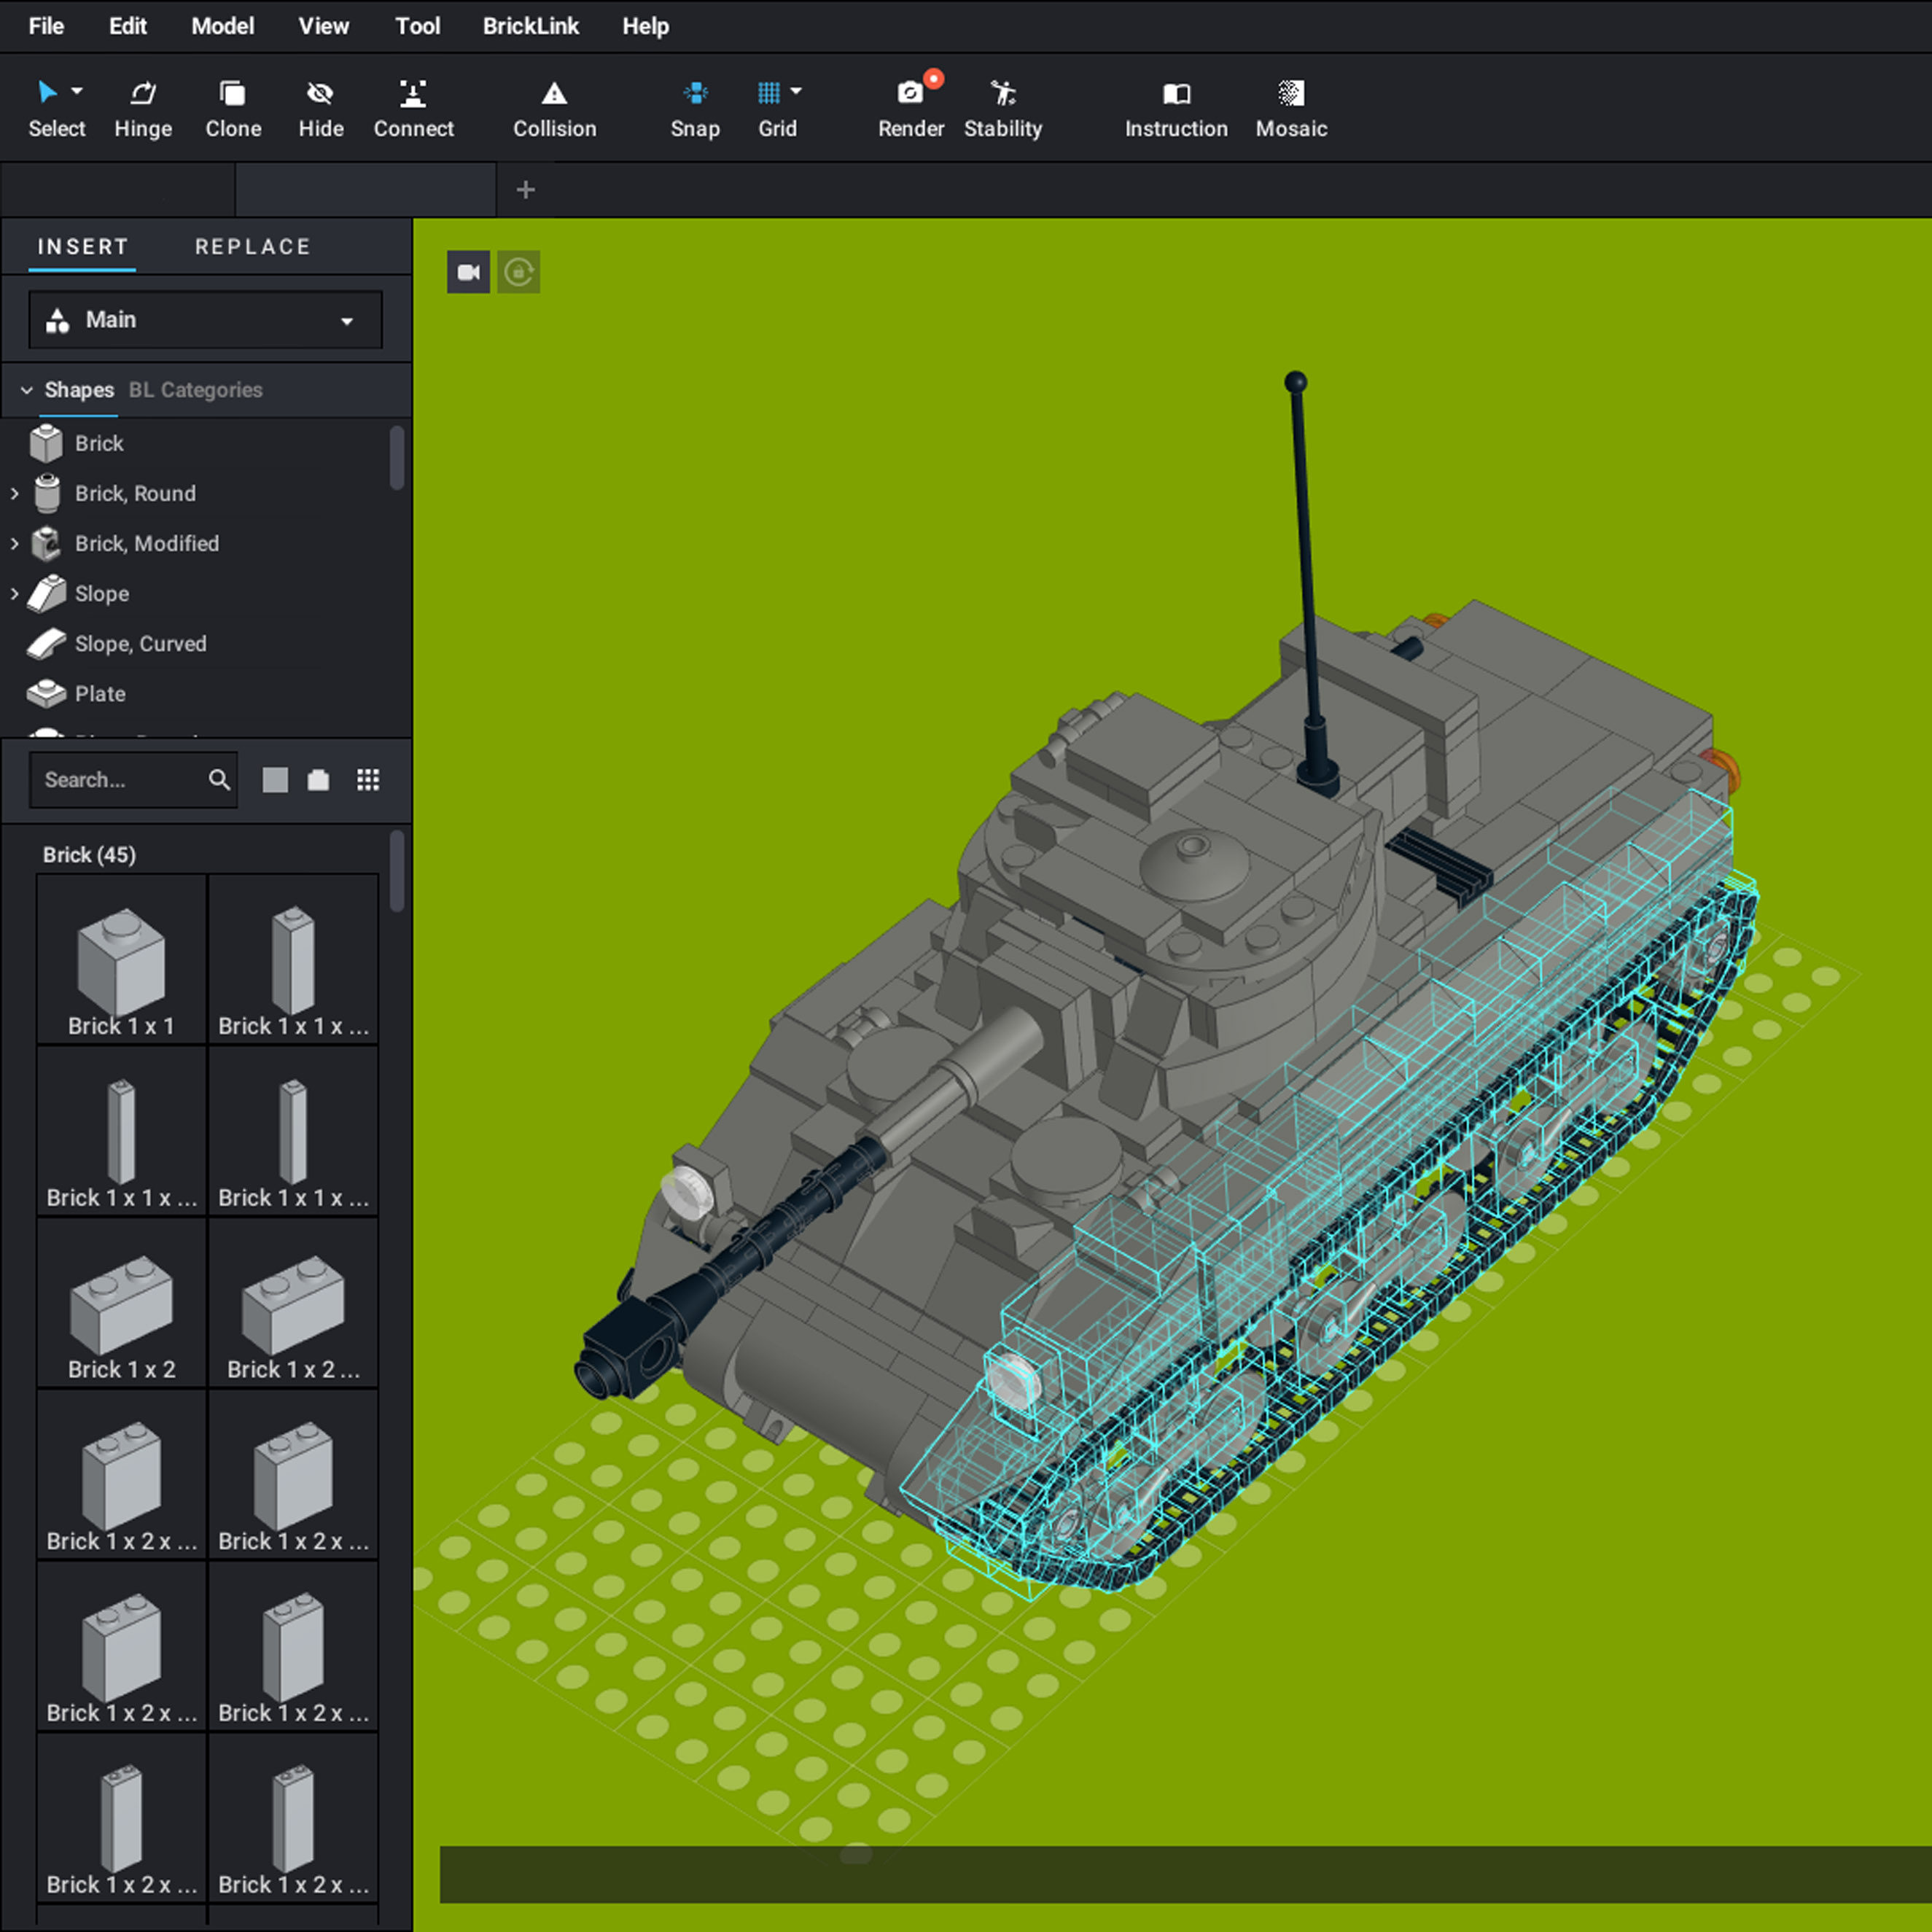
Task: Toggle the viewport camera lock icon
Action: [518, 272]
